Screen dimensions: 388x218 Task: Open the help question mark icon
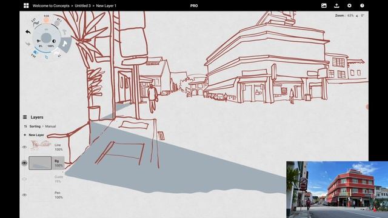tap(362, 5)
